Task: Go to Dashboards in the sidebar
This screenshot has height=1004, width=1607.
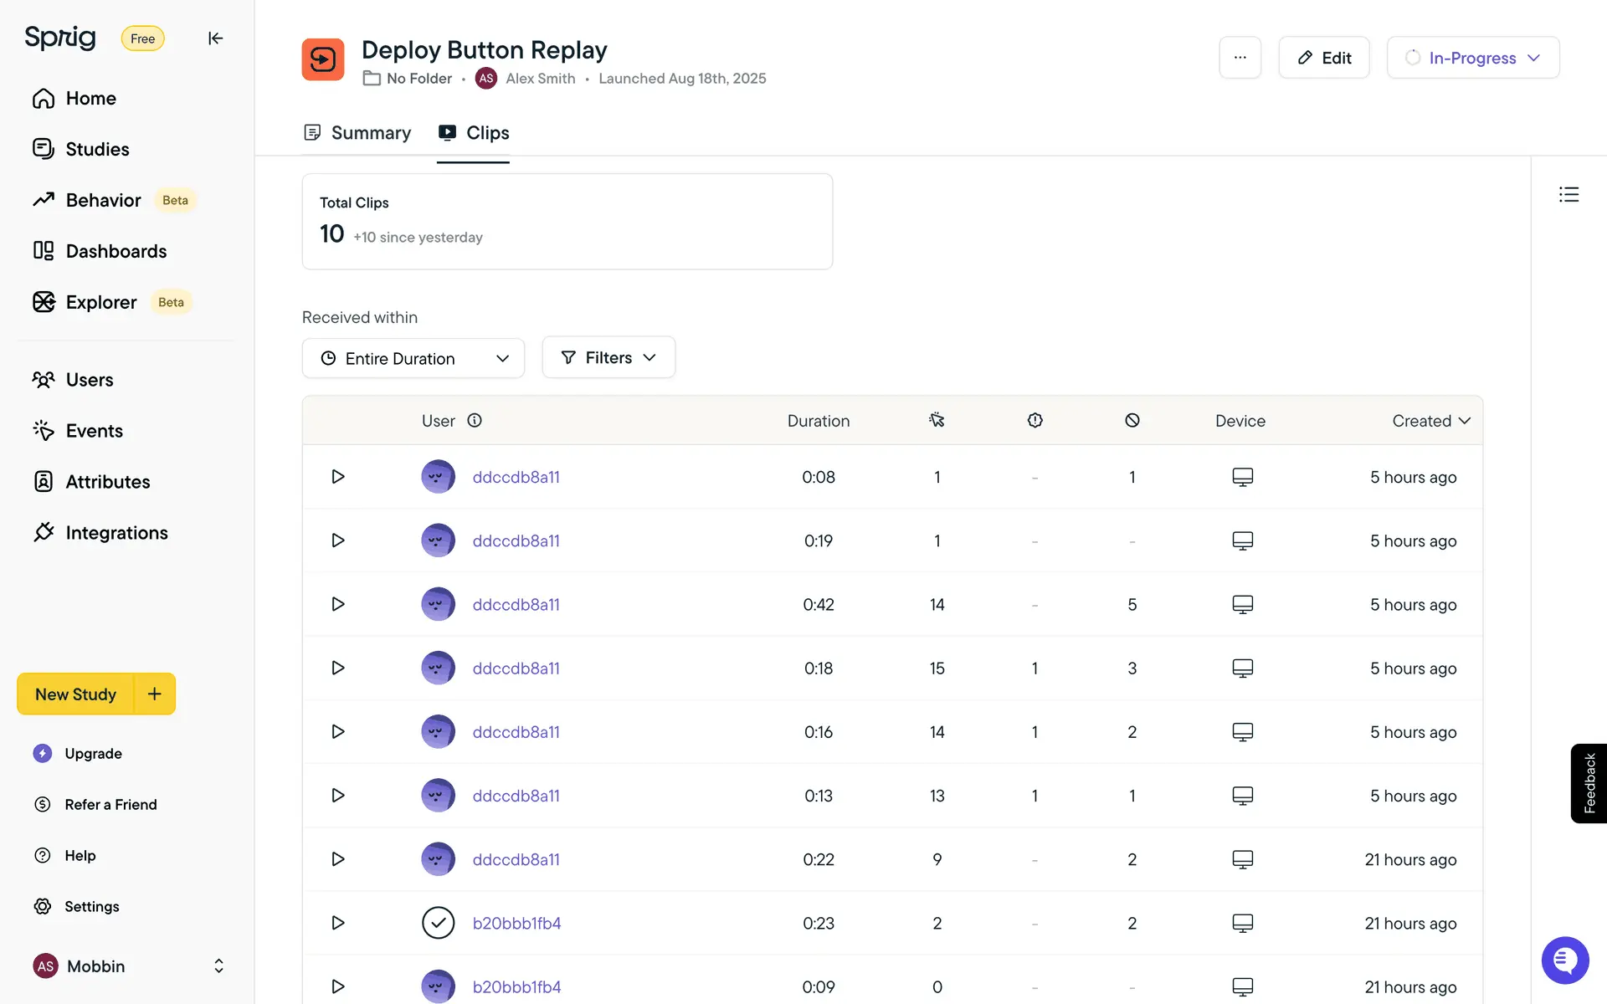Action: (116, 251)
